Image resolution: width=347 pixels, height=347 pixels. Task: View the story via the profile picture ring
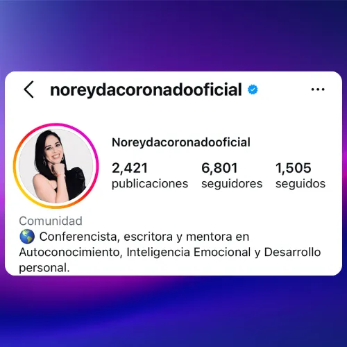(56, 166)
